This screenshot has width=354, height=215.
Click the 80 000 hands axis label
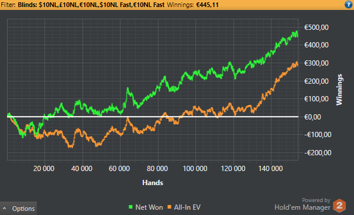tap(157, 169)
